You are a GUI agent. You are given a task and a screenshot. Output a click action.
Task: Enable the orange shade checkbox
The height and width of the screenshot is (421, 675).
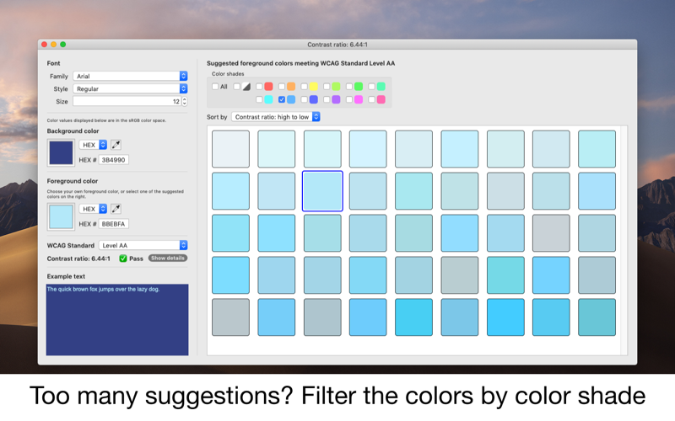click(282, 86)
